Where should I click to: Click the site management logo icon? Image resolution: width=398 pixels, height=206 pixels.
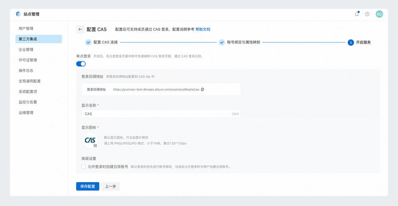(18, 14)
